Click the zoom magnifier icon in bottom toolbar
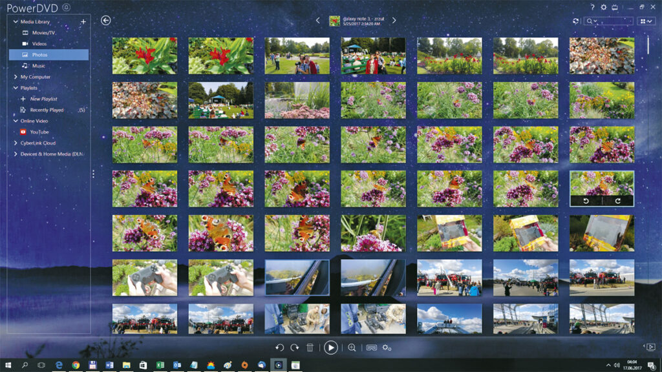This screenshot has width=662, height=372. tap(352, 347)
